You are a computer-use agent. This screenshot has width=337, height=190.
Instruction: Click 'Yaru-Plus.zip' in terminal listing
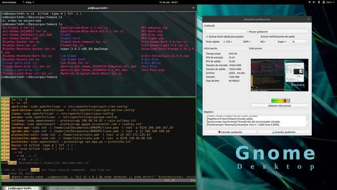tap(153, 70)
